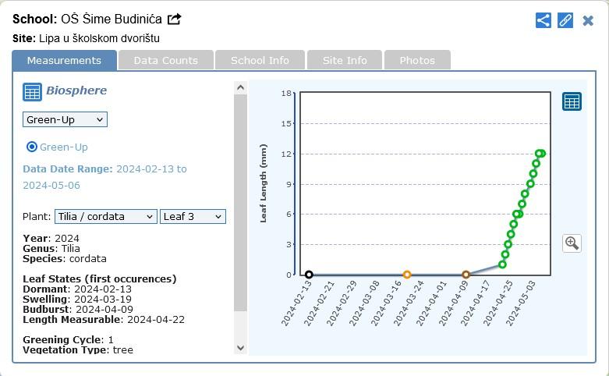
Task: Open school page via external link icon
Action: [175, 19]
